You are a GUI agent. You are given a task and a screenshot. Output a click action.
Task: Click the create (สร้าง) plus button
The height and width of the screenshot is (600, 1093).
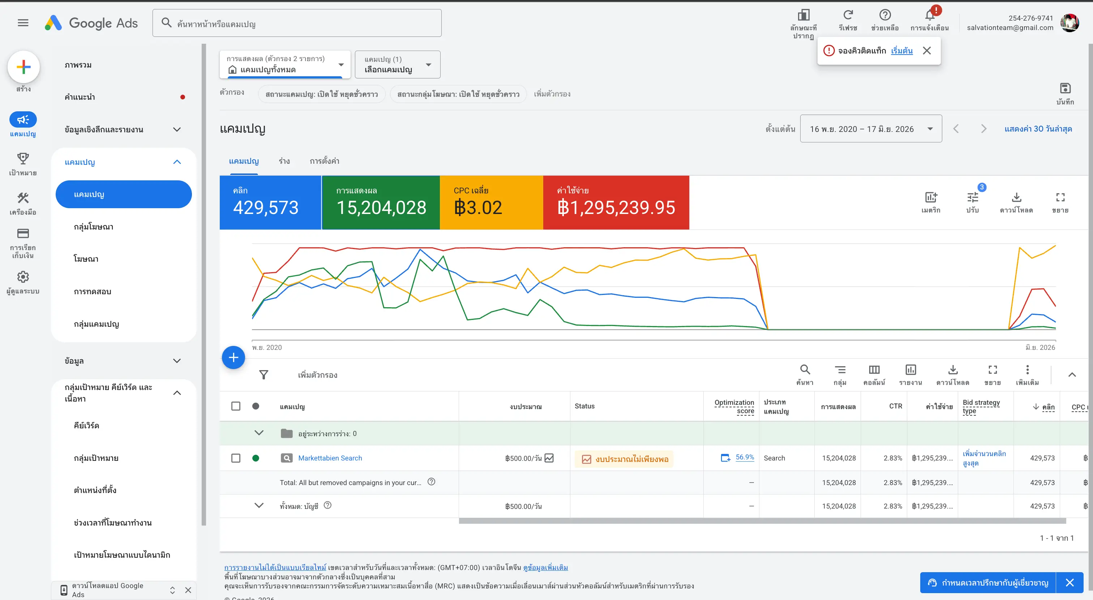[23, 67]
